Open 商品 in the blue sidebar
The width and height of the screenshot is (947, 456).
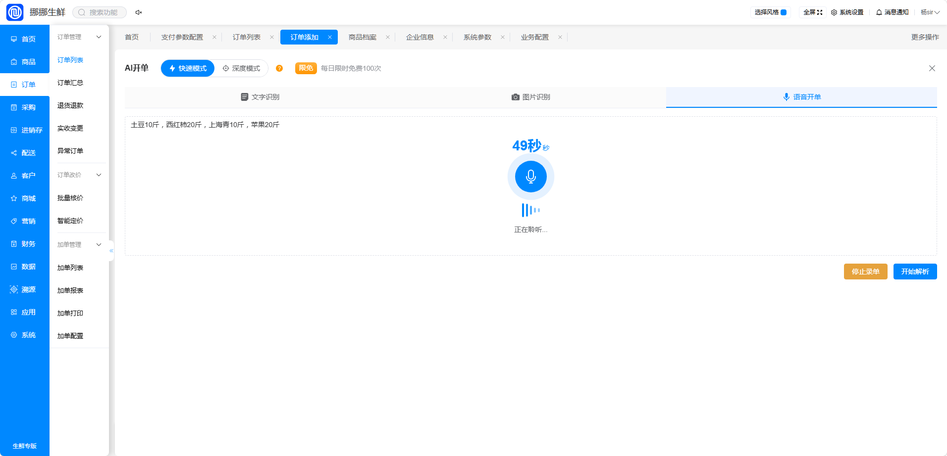tap(25, 62)
